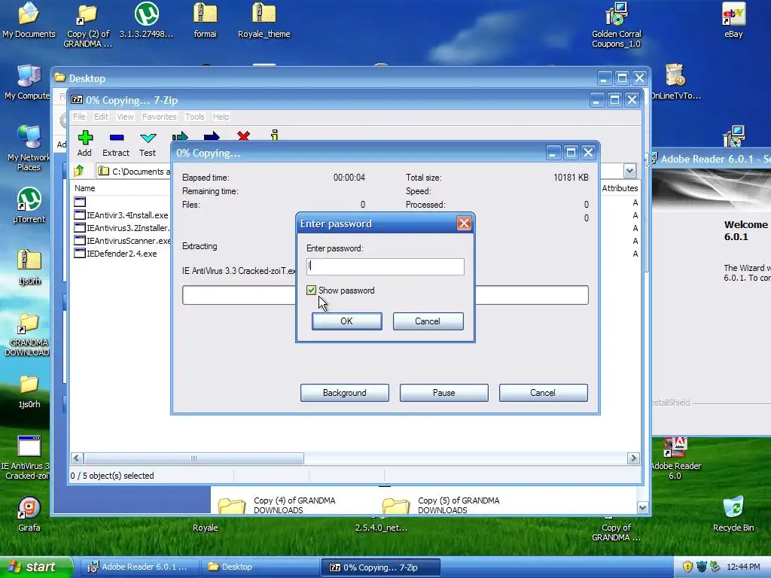Open the Tools menu in 7-Zip
771x578 pixels.
[195, 117]
